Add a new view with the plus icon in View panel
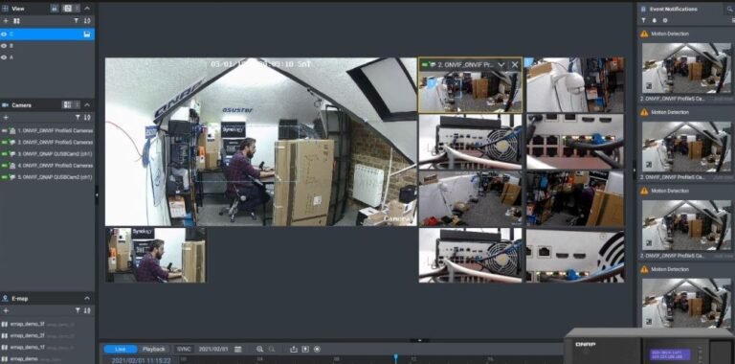Viewport: 735px width, 364px height. (x=6, y=21)
